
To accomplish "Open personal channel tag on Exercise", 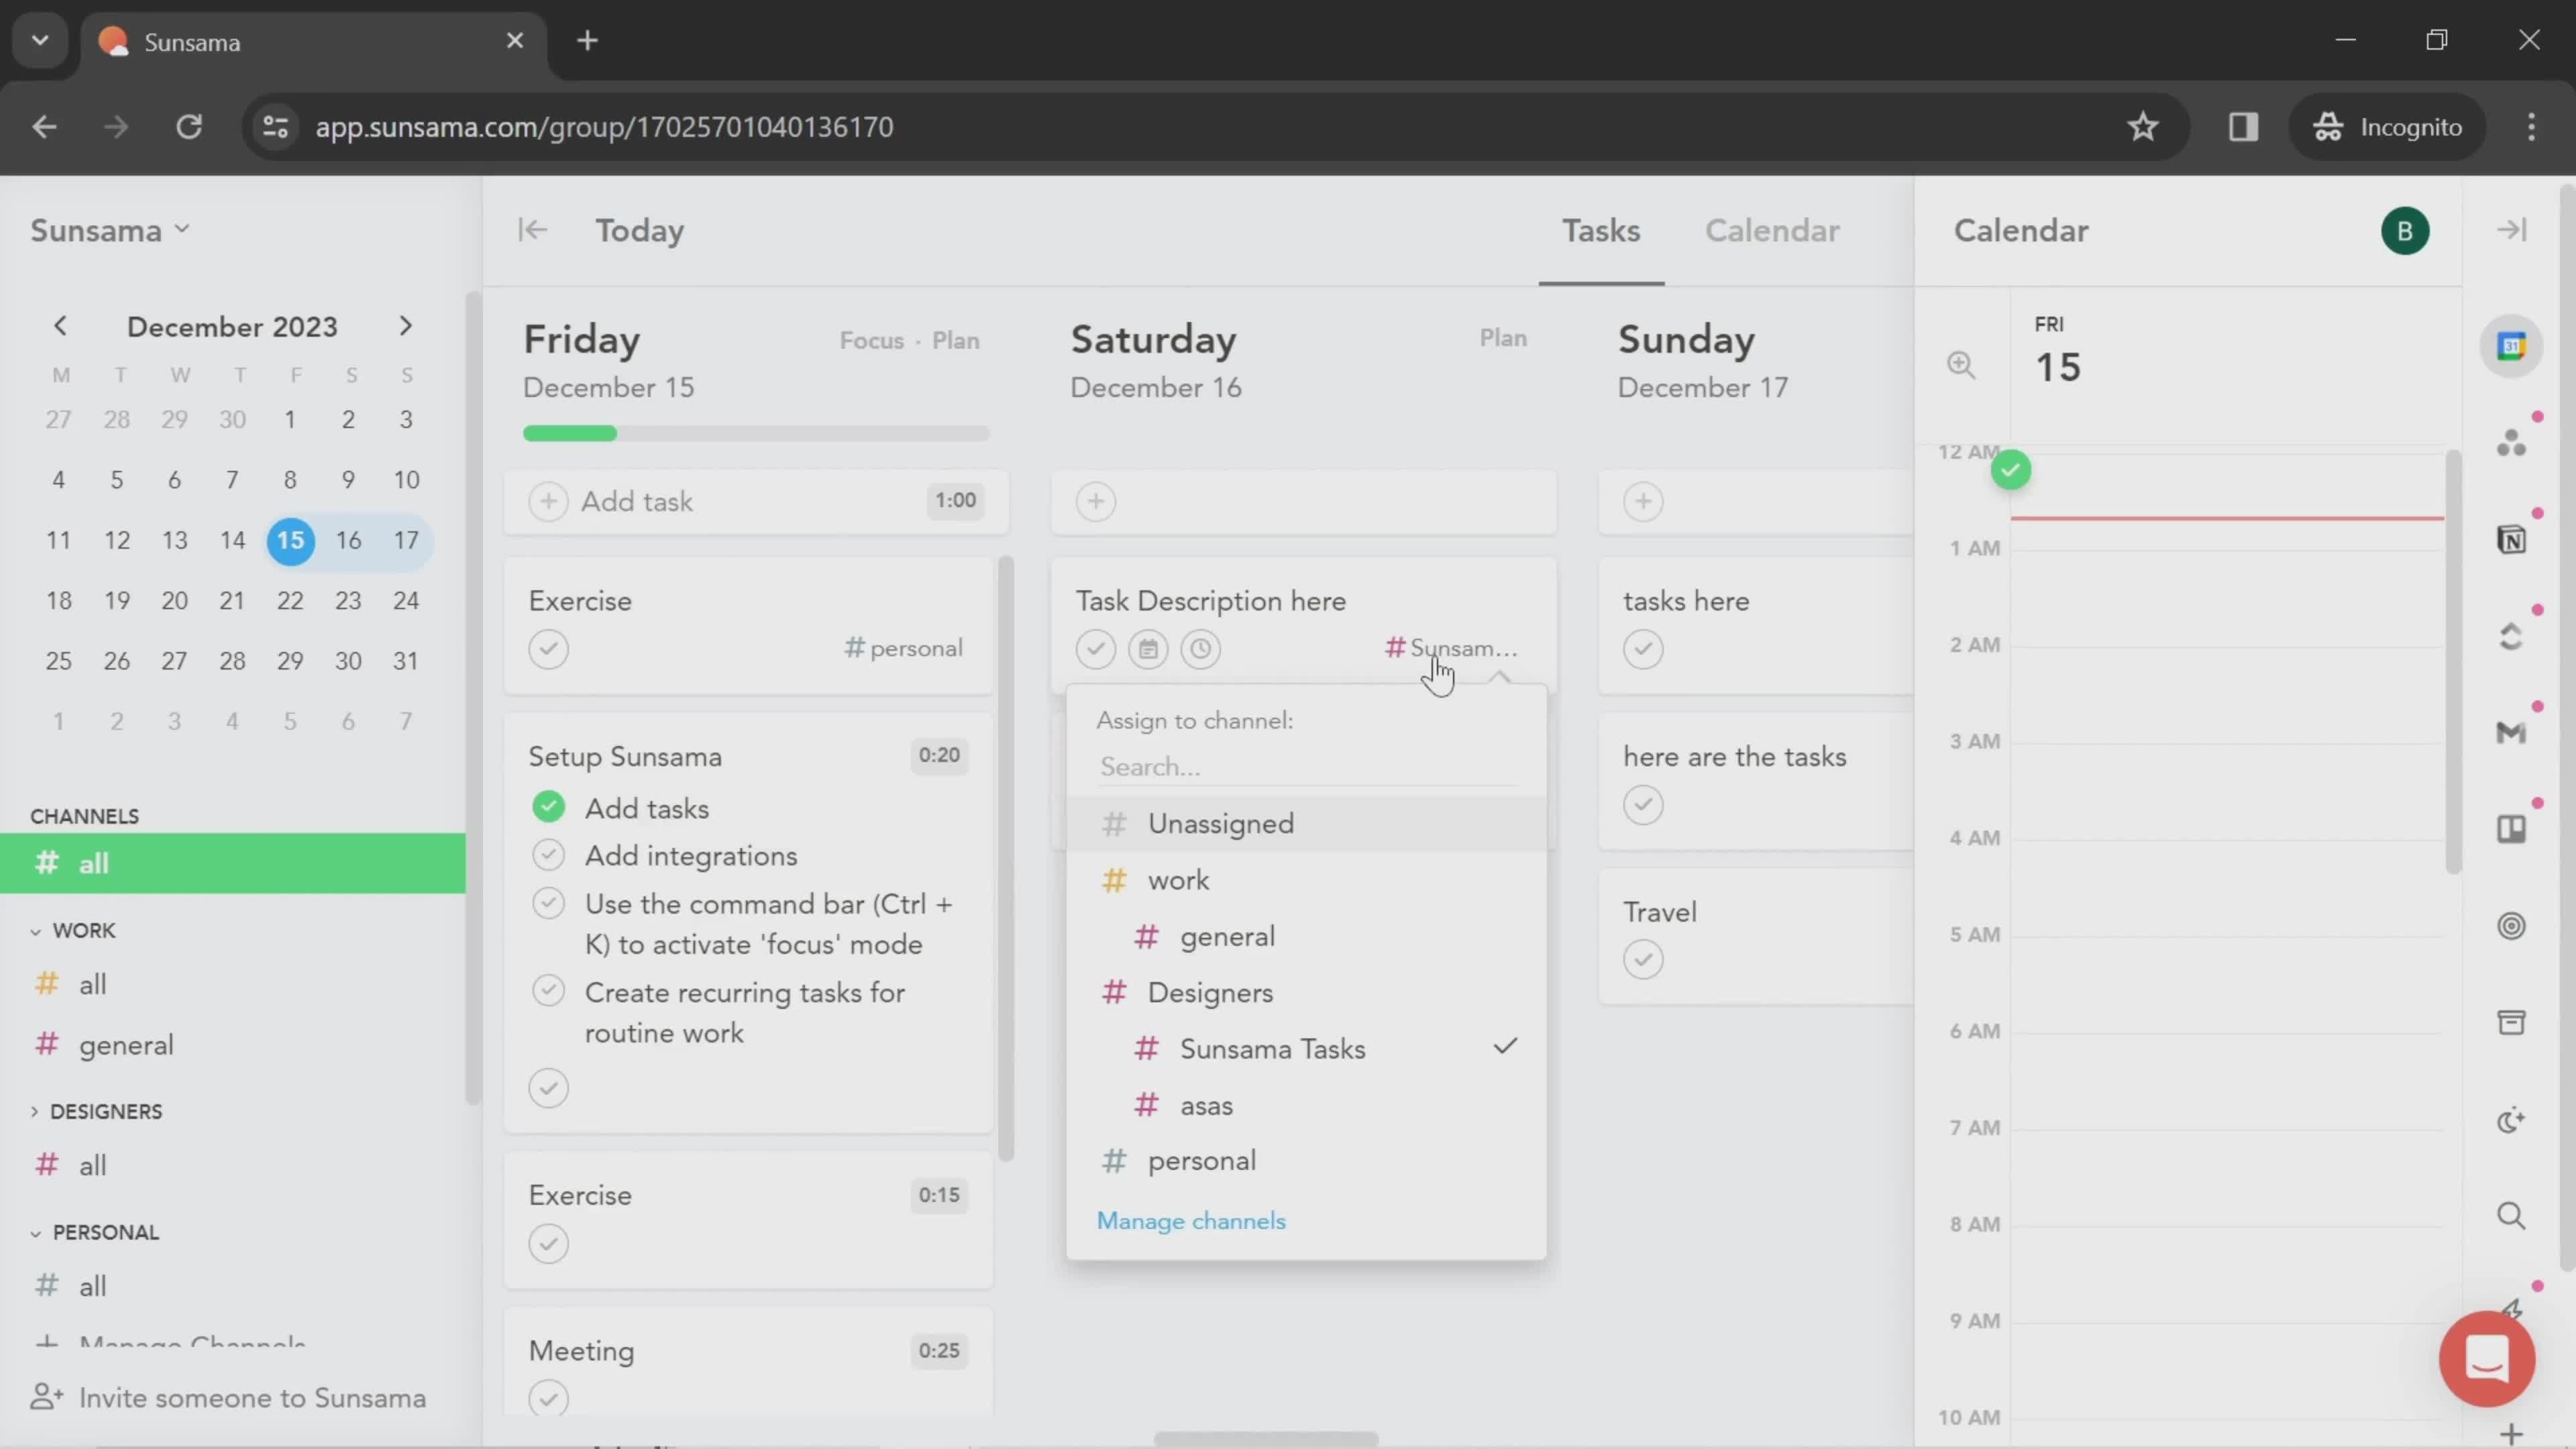I will pos(903,648).
